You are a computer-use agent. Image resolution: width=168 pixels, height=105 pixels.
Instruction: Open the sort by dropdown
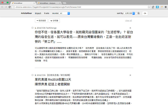tap(129, 13)
